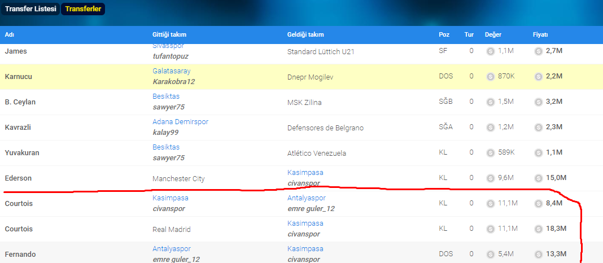Click the Poz column header
603x263 pixels.
pyautogui.click(x=444, y=34)
